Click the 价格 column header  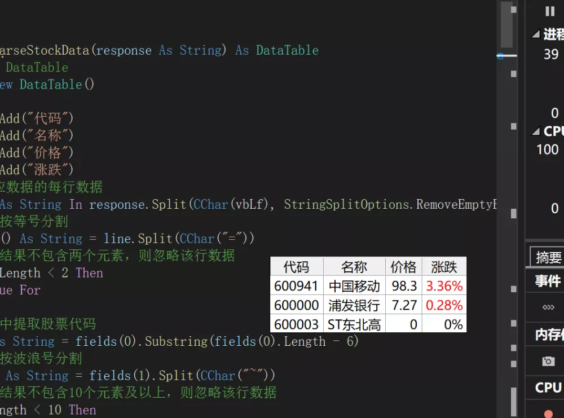404,267
